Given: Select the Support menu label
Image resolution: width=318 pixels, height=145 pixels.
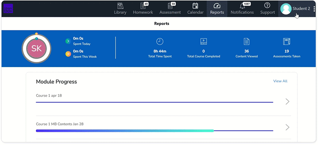Looking at the screenshot, I should point(268,12).
